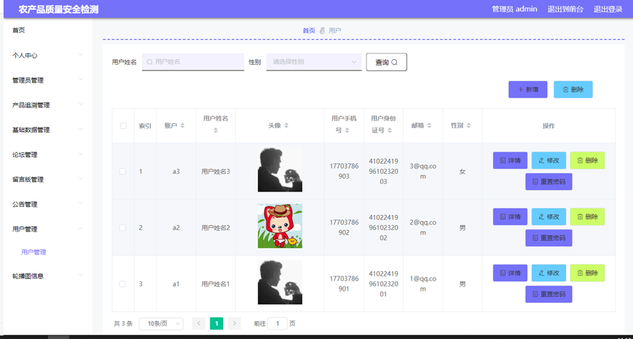Click the 新增 add button
Viewport: 633px width, 339px height.
pyautogui.click(x=527, y=90)
